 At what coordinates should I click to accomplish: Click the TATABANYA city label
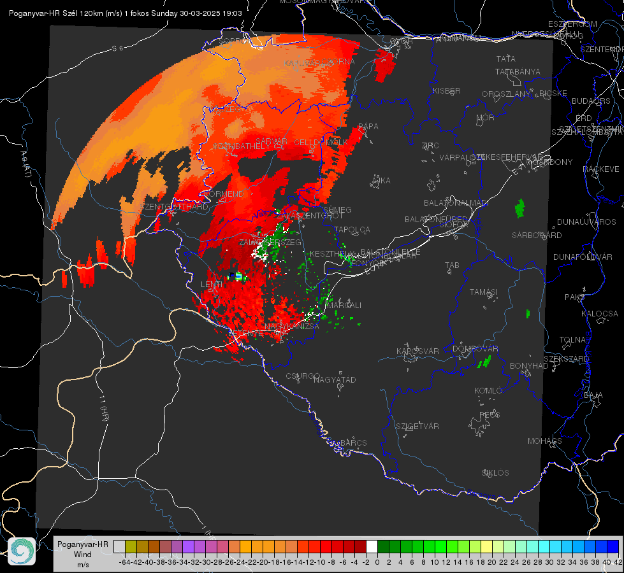coord(518,71)
